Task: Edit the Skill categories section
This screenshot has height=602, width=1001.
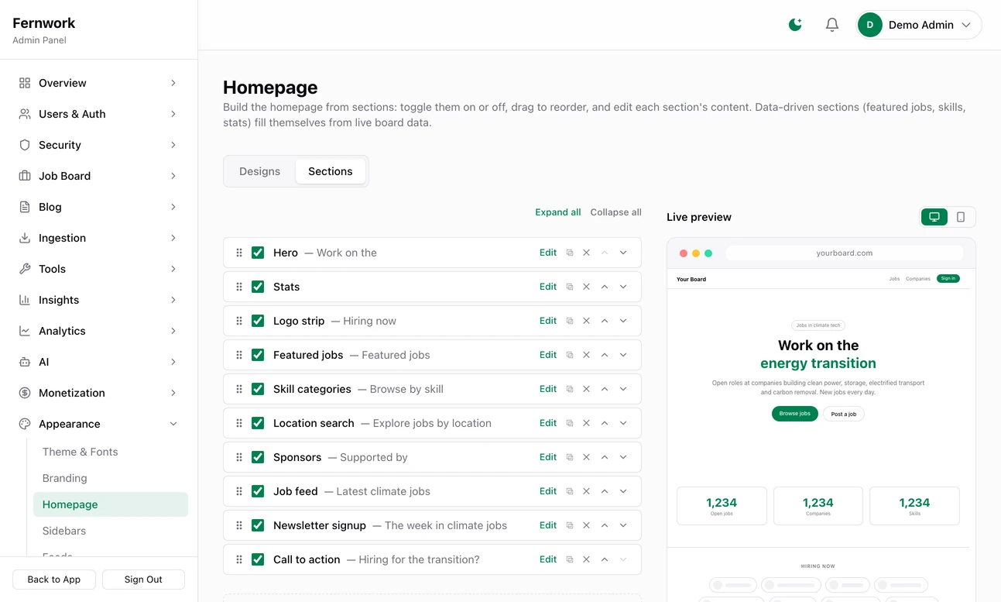Action: (548, 389)
